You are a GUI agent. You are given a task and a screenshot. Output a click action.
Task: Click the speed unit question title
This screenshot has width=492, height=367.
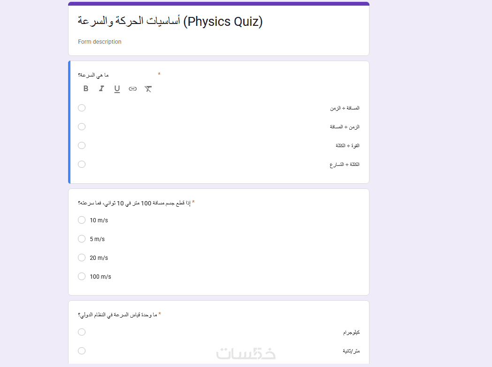[119, 314]
